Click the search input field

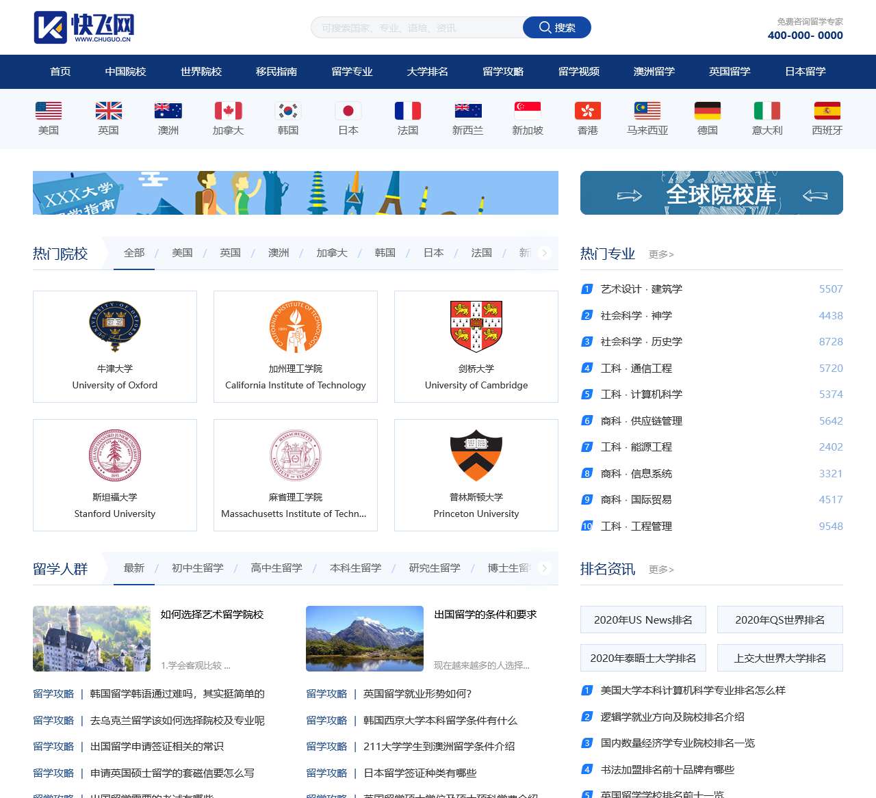pos(417,28)
